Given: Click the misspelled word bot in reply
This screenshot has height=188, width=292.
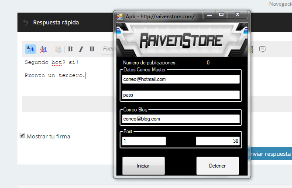Looking at the screenshot, I should 56,62.
